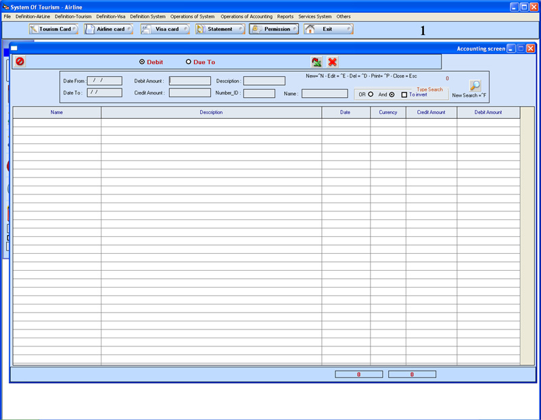Click the Date From input field
The height and width of the screenshot is (420, 541).
pos(104,81)
